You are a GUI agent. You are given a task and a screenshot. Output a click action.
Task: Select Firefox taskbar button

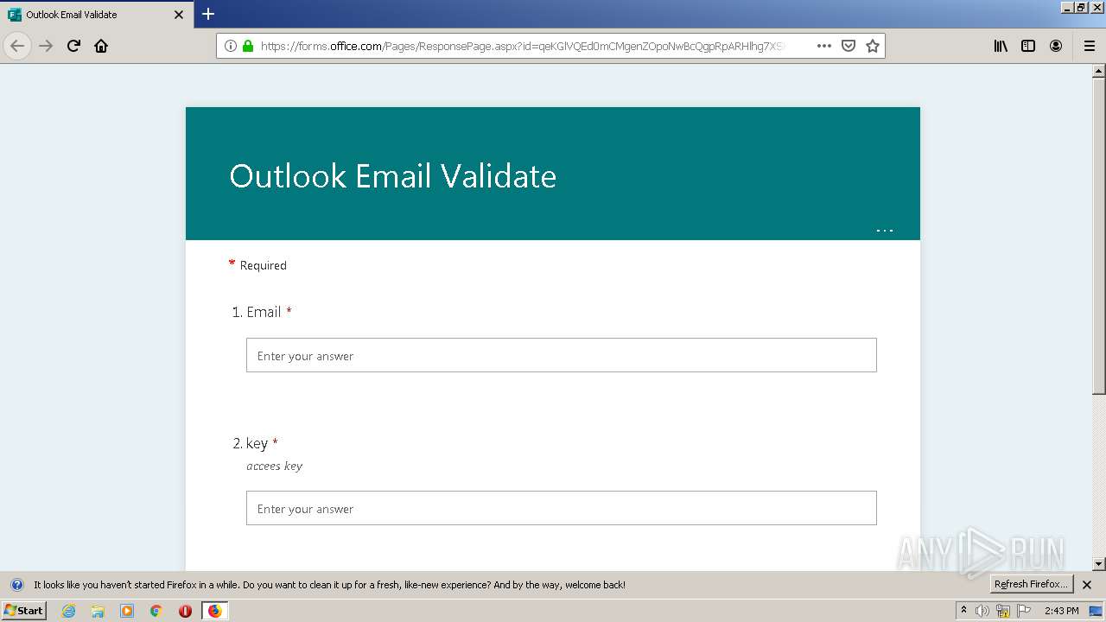coord(214,611)
